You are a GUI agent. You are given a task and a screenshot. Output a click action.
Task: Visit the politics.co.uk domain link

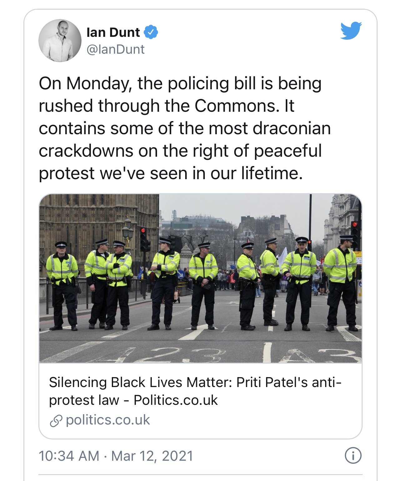[108, 420]
